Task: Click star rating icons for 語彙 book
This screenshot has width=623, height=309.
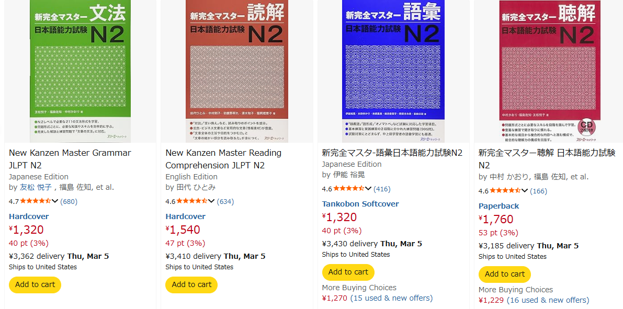Action: [348, 189]
